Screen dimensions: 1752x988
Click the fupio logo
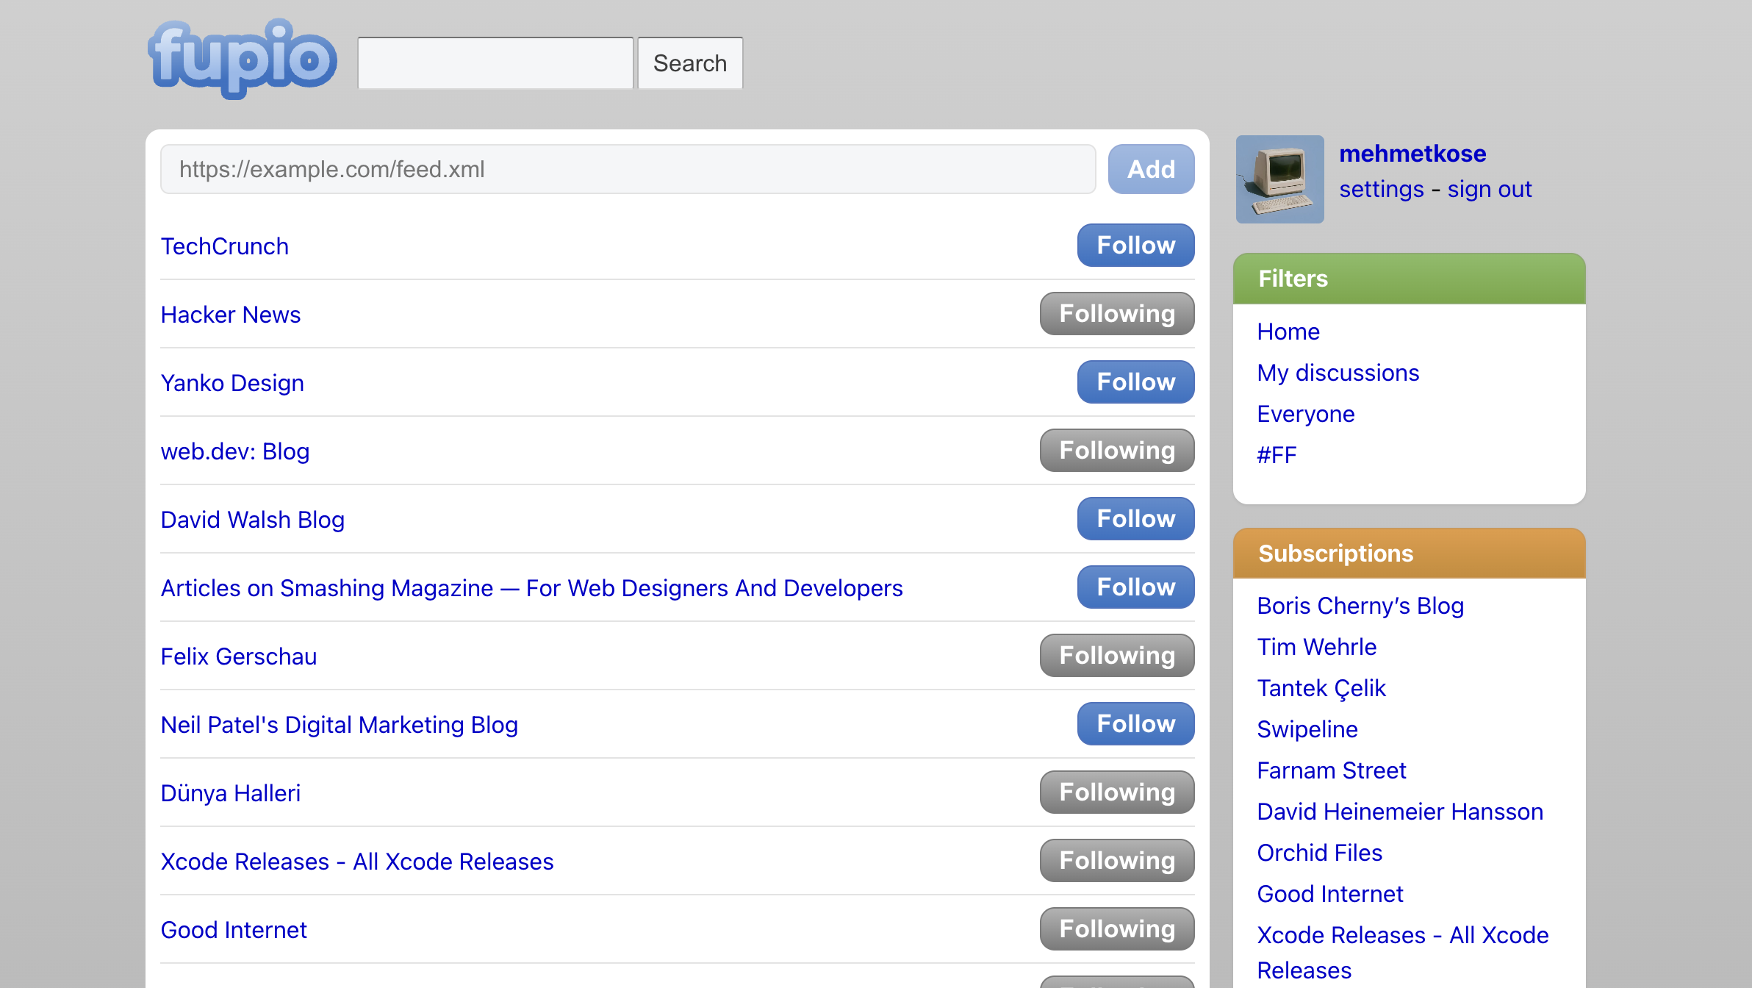pos(242,59)
